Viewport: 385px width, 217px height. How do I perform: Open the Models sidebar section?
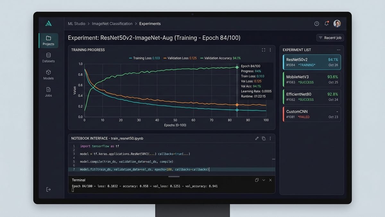(x=48, y=75)
